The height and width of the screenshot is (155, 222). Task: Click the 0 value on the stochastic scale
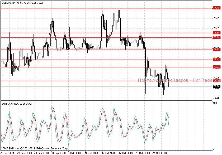(x=214, y=149)
